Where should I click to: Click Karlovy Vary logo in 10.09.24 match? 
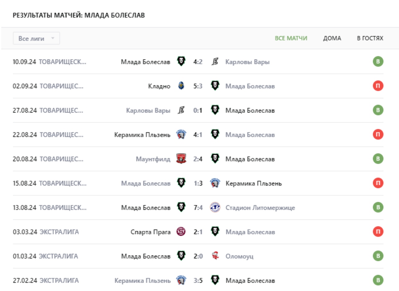(215, 62)
